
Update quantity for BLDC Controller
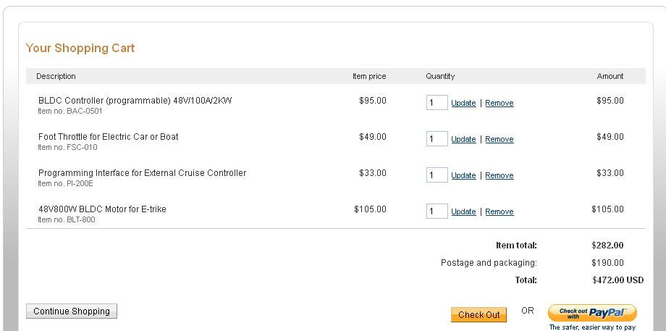463,103
